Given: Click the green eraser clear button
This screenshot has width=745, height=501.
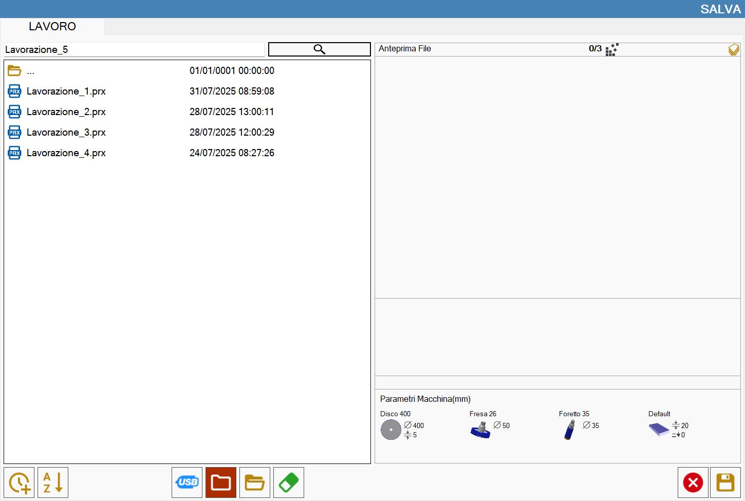Looking at the screenshot, I should 289,483.
